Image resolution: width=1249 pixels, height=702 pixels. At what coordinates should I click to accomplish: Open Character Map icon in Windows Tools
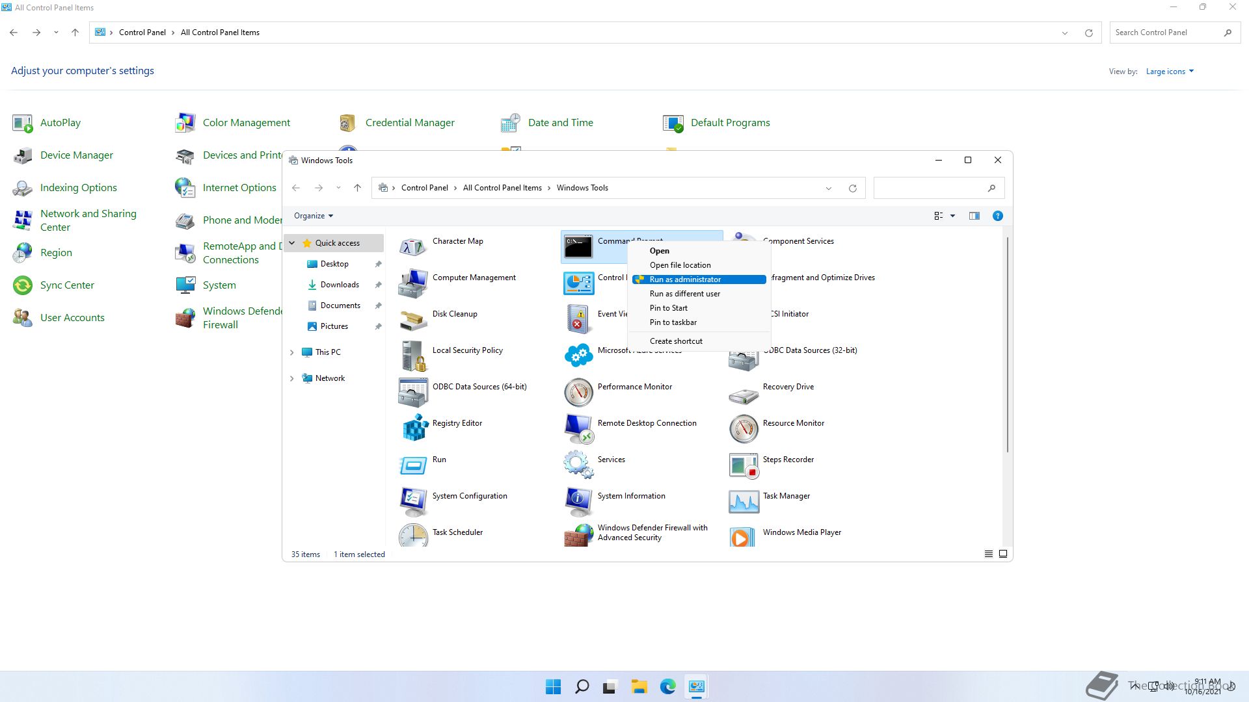[x=413, y=246]
